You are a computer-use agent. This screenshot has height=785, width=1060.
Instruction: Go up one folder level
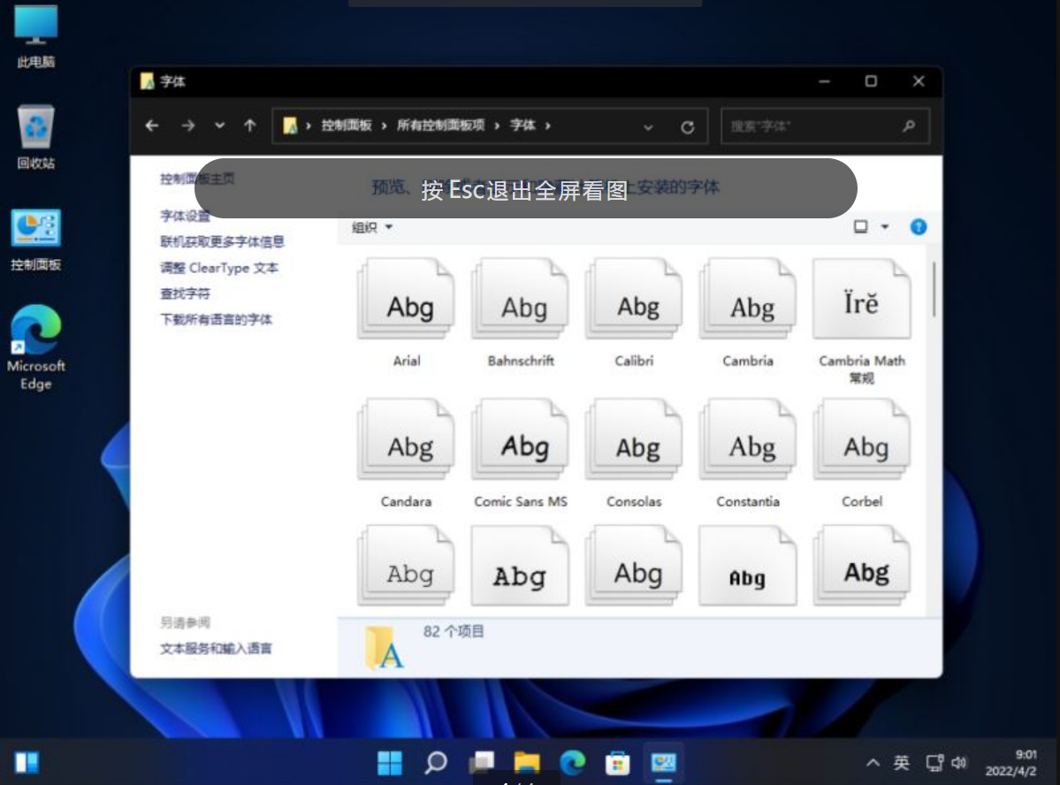tap(250, 126)
